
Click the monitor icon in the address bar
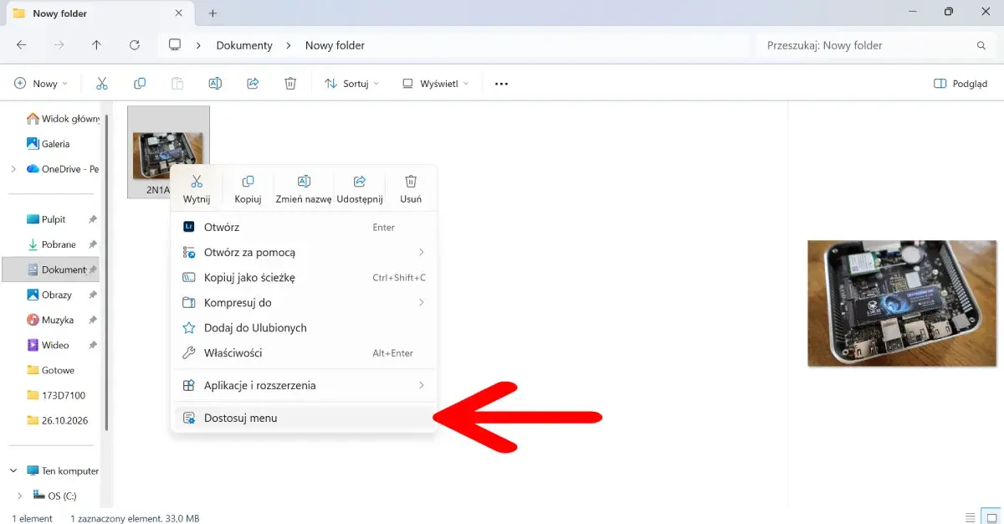[175, 45]
